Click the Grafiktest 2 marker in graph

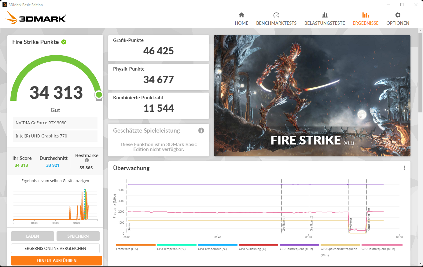pos(311,224)
